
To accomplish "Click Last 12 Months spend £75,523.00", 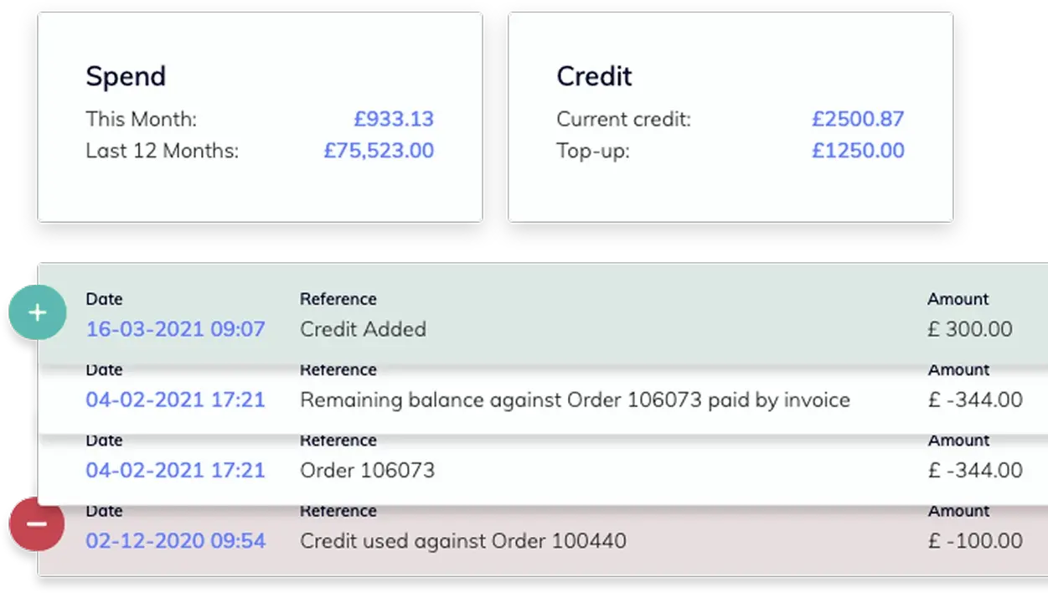I will coord(379,151).
